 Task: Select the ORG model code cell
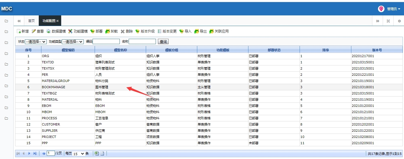click(x=68, y=56)
